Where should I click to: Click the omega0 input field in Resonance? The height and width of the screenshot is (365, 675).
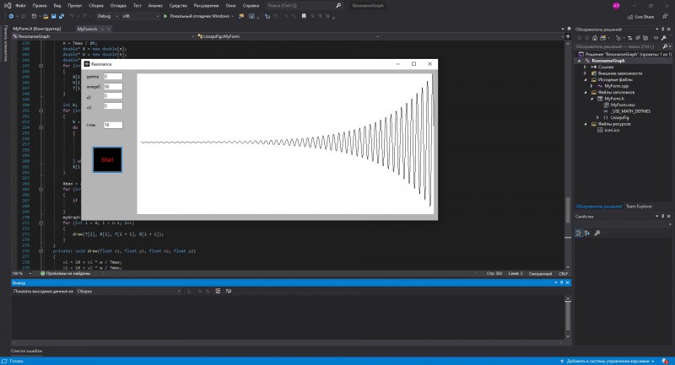[x=113, y=87]
